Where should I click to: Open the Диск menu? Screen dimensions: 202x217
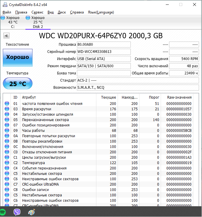click(x=62, y=12)
